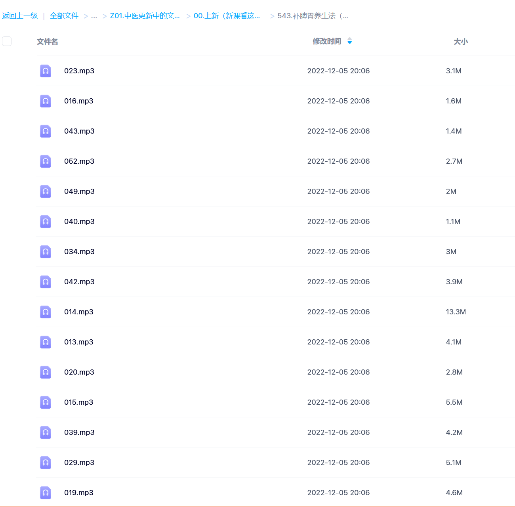This screenshot has width=515, height=507.
Task: Click the audio icon for 029.mp3
Action: (x=46, y=463)
